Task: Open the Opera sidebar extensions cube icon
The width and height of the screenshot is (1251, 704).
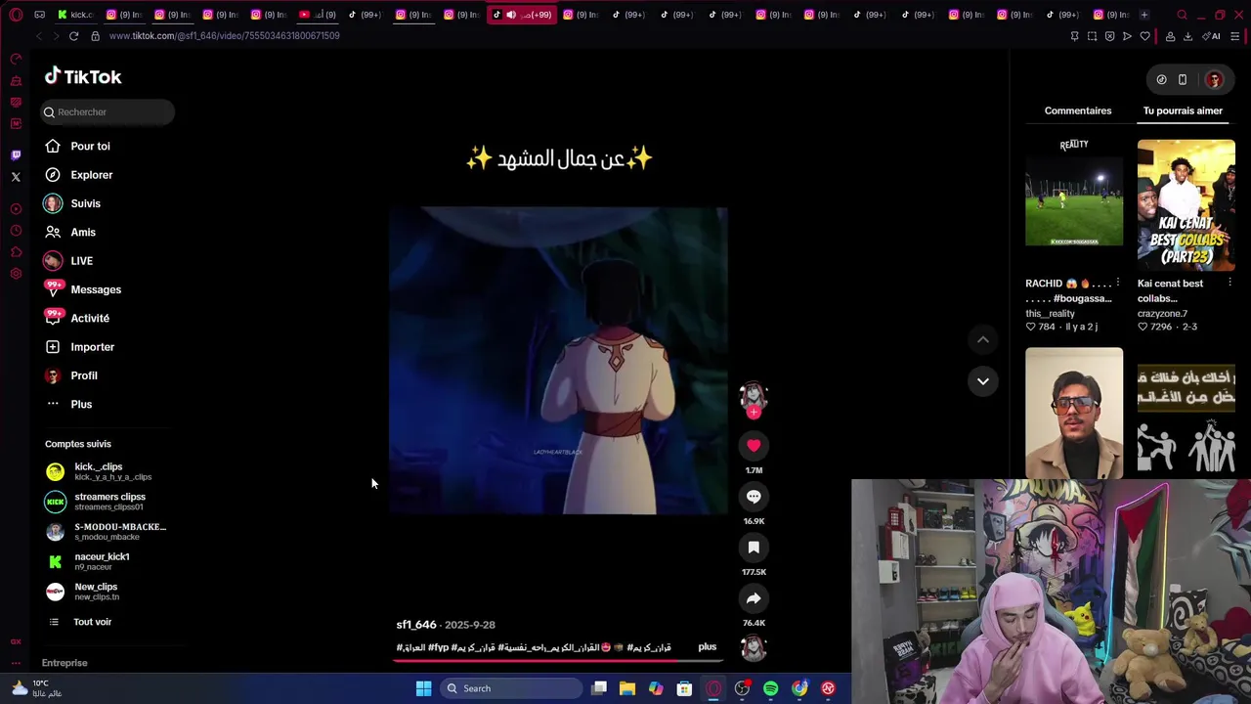Action: click(x=16, y=252)
